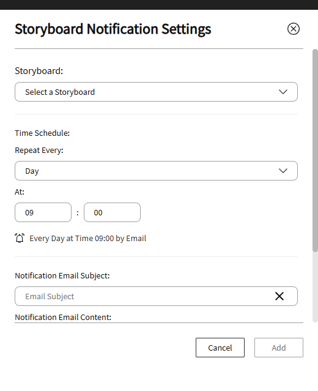Viewport: 318px width, 391px height.
Task: Focus the hour field showing 09
Action: click(x=43, y=212)
